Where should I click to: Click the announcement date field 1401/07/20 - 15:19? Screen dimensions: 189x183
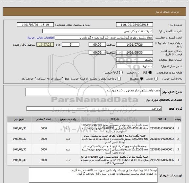[35, 25]
